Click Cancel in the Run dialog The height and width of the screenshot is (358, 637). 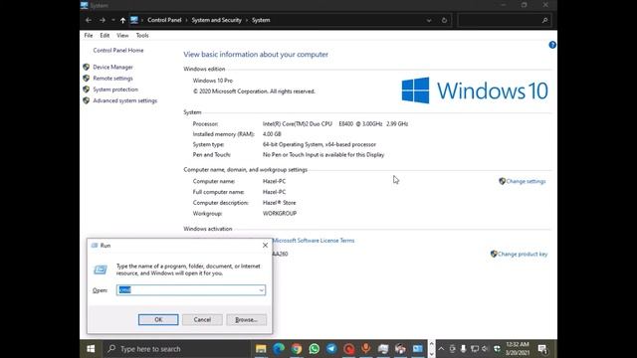click(x=202, y=319)
